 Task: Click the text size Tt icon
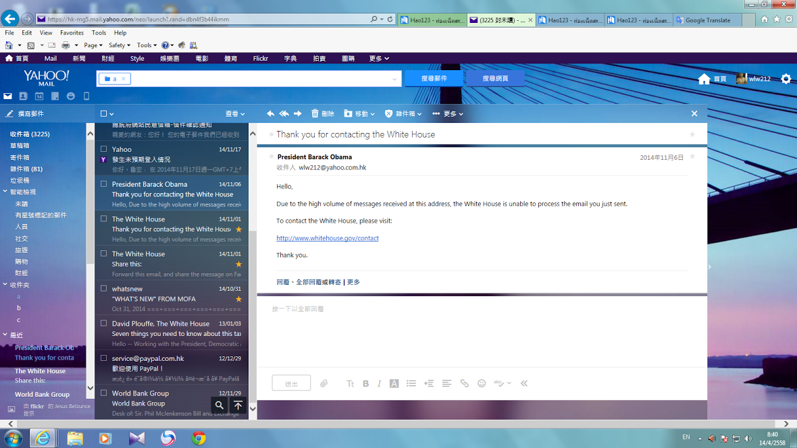click(x=351, y=383)
